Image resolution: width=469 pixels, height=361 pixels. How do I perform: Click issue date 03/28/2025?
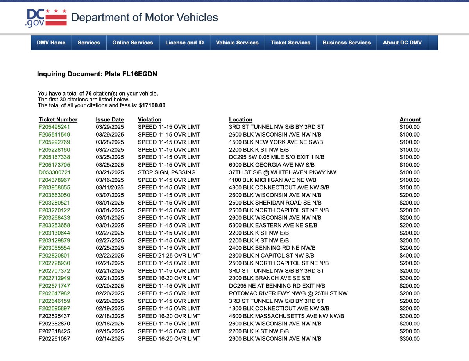(110, 142)
